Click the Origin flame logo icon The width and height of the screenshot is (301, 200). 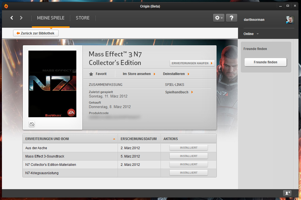point(6,6)
